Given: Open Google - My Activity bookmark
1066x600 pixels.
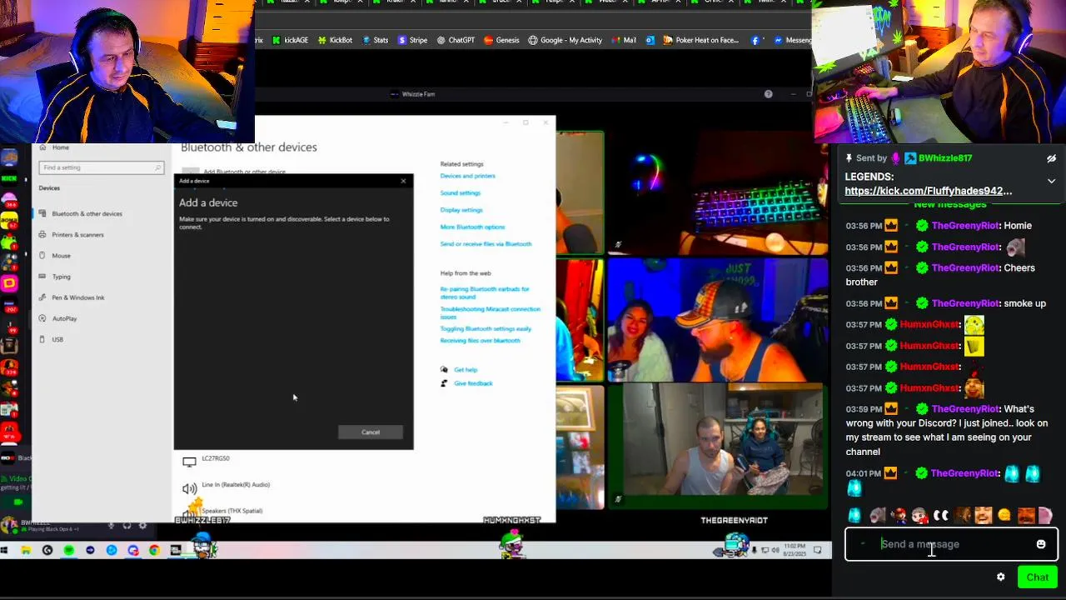Looking at the screenshot, I should click(x=565, y=40).
